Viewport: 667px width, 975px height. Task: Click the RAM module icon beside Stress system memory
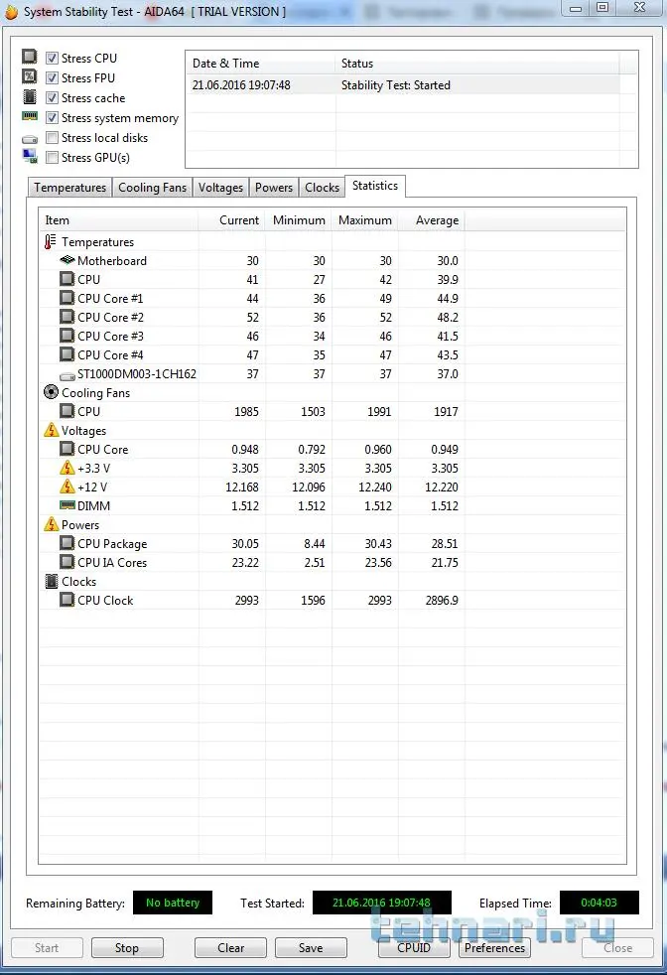[29, 116]
